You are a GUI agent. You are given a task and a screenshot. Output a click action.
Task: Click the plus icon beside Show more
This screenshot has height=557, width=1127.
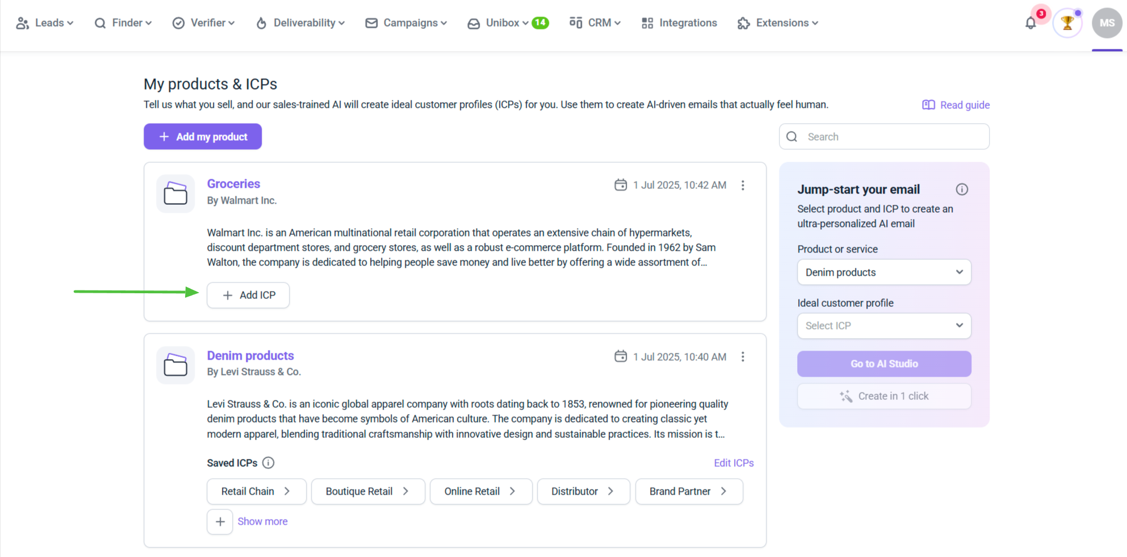220,521
